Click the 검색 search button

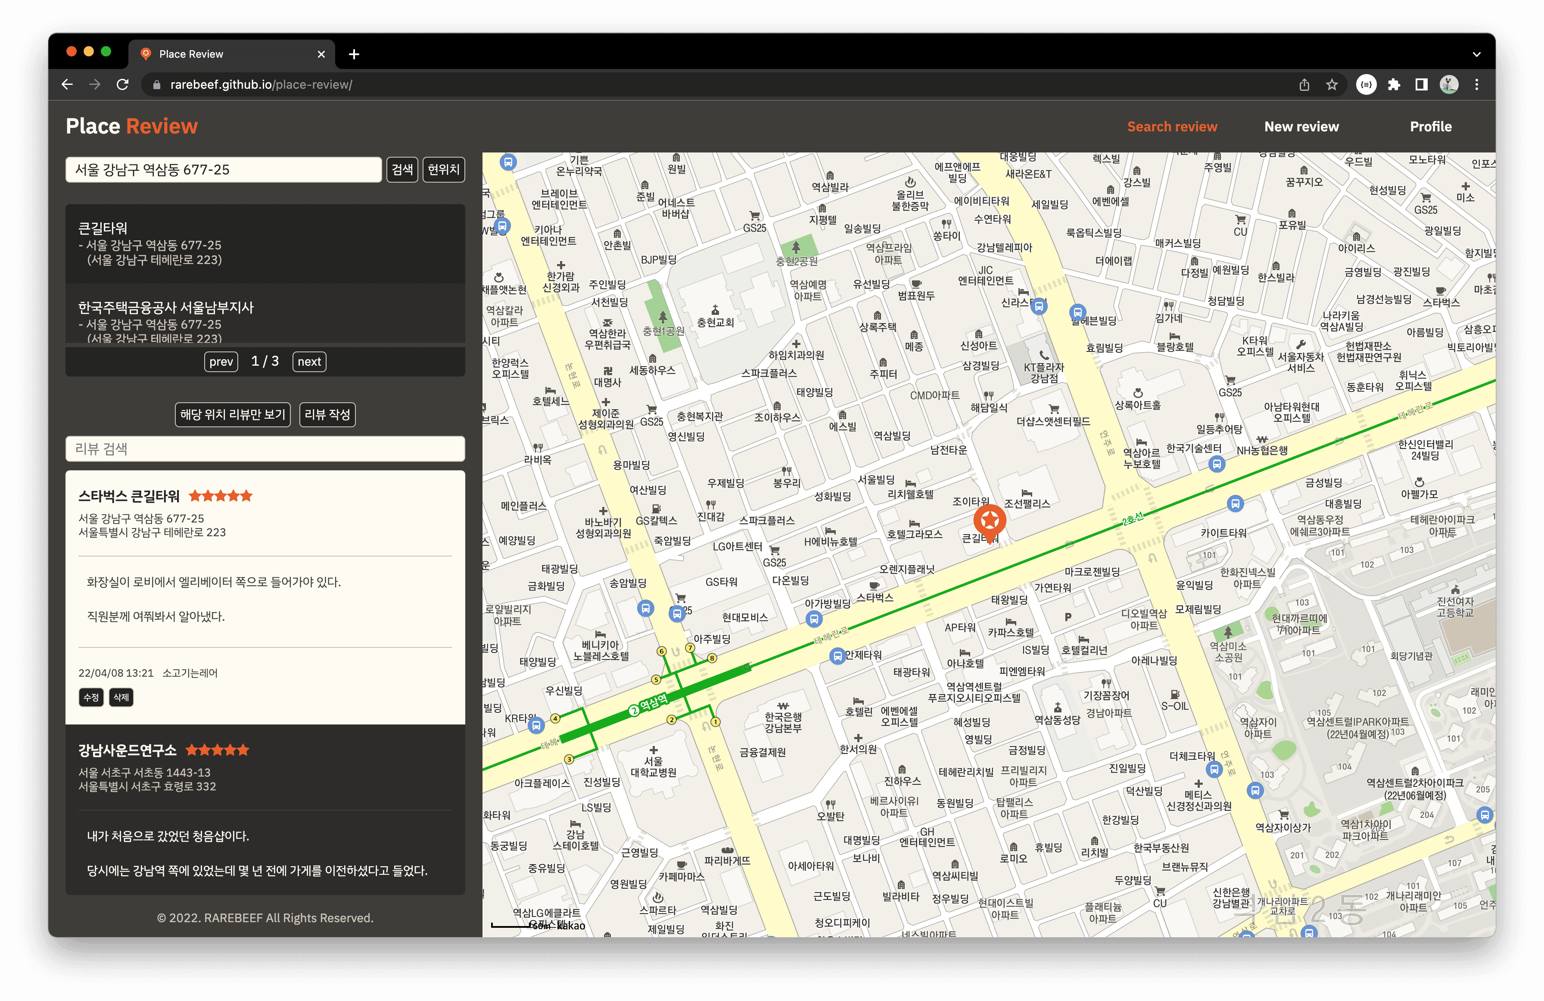pos(402,169)
